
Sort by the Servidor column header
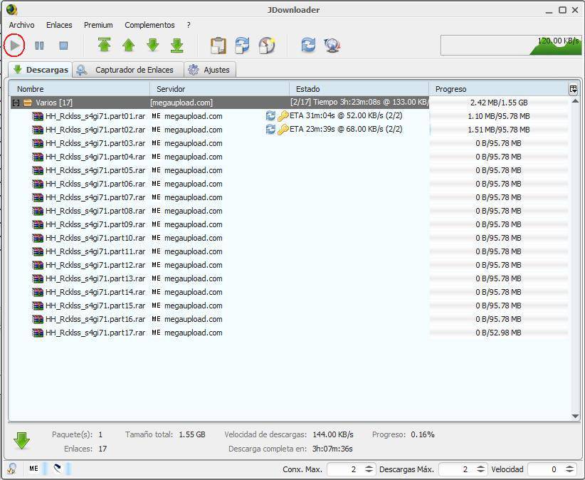point(219,89)
